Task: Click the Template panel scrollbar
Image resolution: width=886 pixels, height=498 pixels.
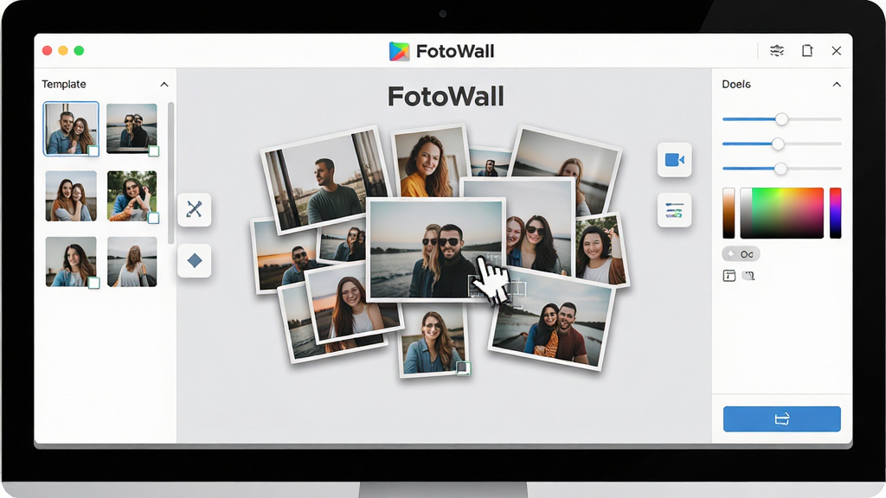Action: (x=170, y=173)
